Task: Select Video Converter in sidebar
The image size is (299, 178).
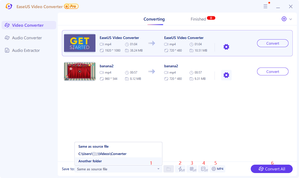Action: (x=29, y=25)
